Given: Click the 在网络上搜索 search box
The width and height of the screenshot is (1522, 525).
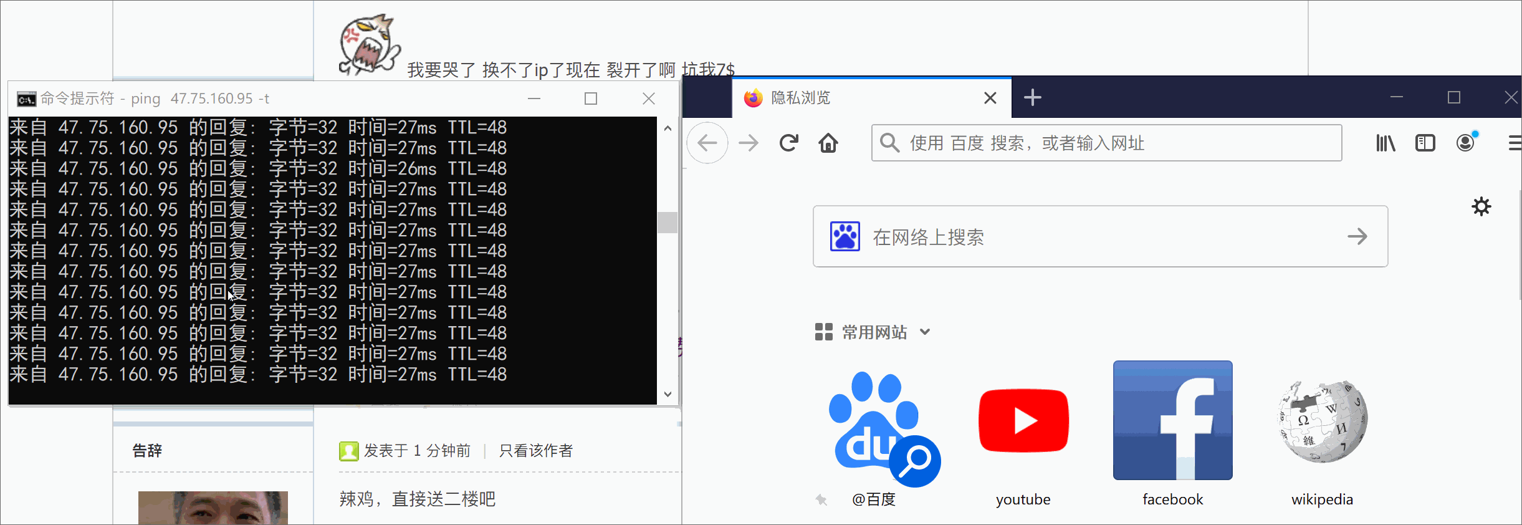Looking at the screenshot, I should (1100, 236).
